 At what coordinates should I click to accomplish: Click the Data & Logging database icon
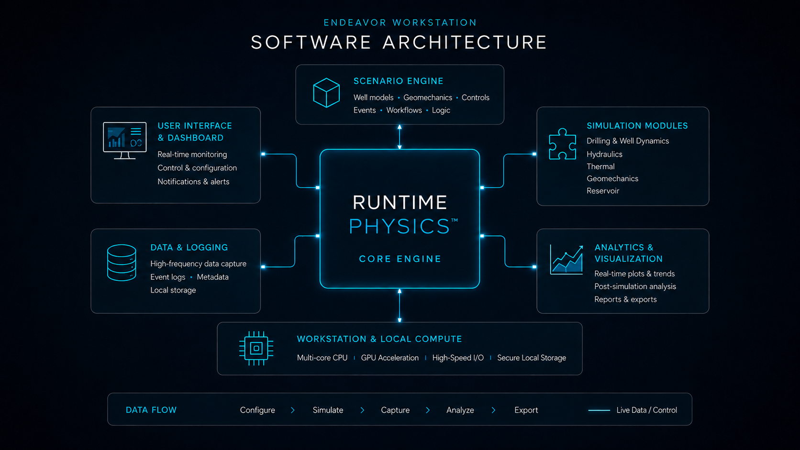pos(122,263)
